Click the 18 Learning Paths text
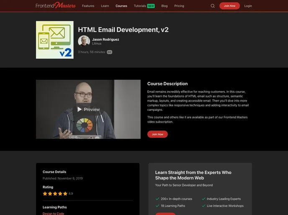This screenshot has height=215, width=288. (x=173, y=206)
